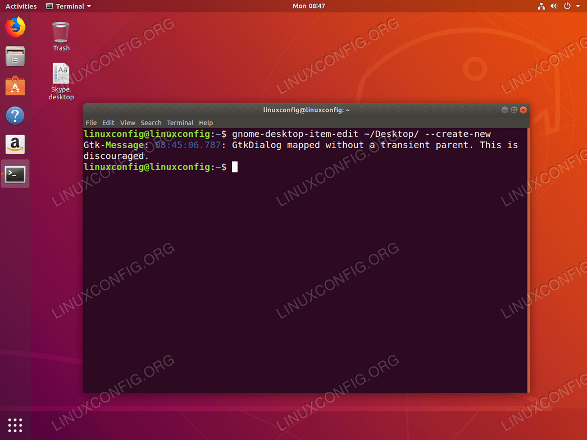Open the volume icon in top bar
Screen dimensions: 587x440
[x=554, y=6]
